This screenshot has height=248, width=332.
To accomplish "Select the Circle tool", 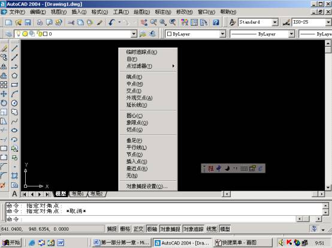I will [x=14, y=103].
